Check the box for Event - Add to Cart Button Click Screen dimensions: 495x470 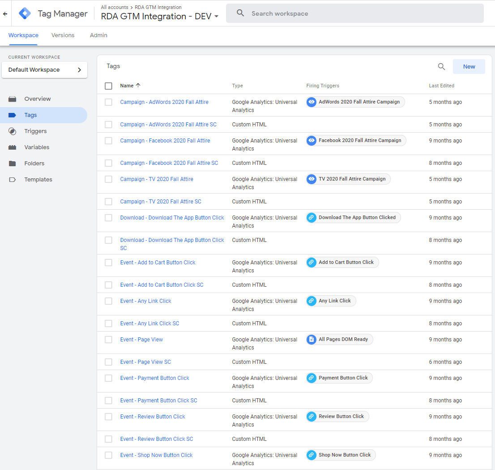point(108,263)
